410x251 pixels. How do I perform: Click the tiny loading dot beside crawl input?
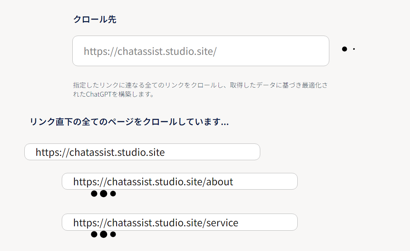pos(354,49)
